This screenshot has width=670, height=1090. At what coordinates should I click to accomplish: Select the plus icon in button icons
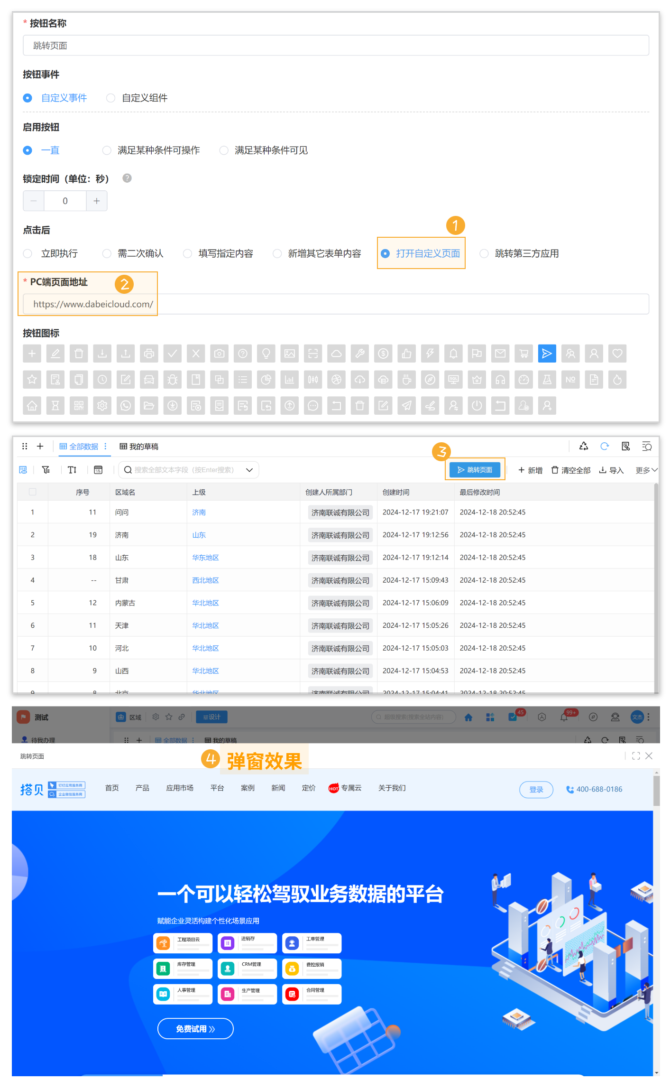[32, 354]
